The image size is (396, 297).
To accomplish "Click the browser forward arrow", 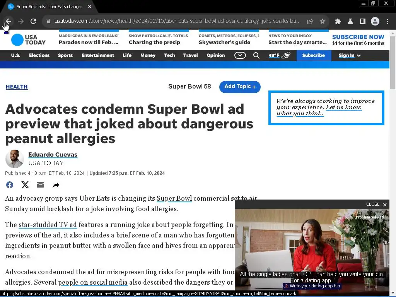I will point(21,21).
